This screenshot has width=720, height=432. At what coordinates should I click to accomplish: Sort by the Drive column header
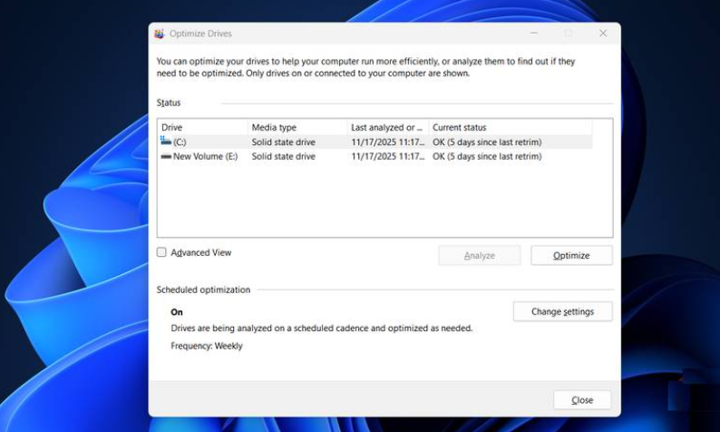coord(201,127)
